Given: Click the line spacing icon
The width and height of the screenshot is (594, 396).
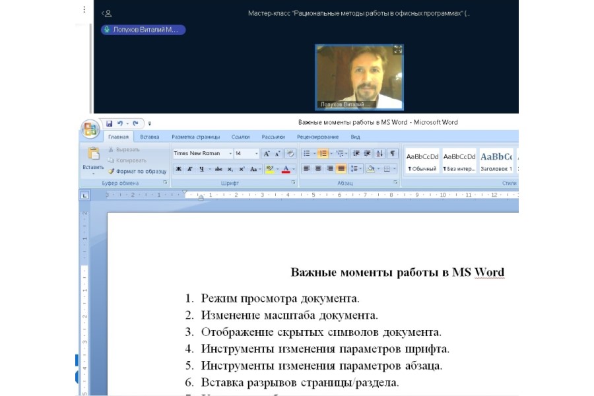Looking at the screenshot, I should pyautogui.click(x=354, y=169).
